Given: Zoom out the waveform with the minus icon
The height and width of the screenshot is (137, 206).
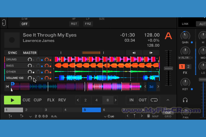Looking at the screenshot, I should 157,79.
